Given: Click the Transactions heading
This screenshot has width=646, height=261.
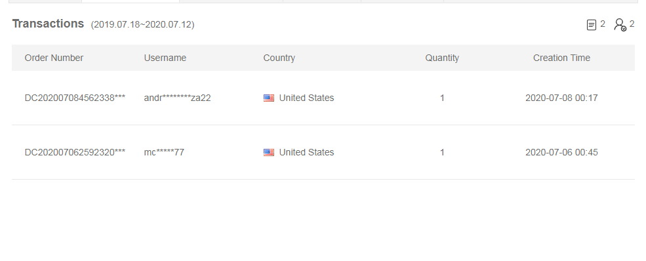Looking at the screenshot, I should point(48,24).
